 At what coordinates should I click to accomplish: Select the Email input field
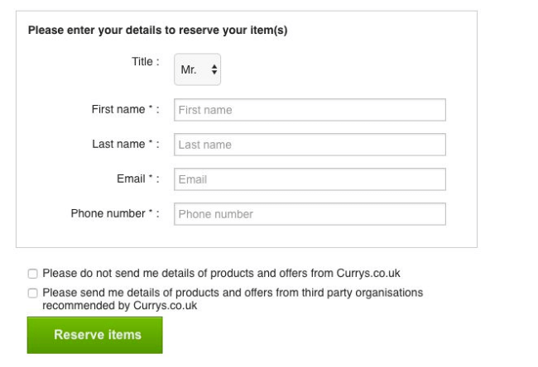coord(310,179)
